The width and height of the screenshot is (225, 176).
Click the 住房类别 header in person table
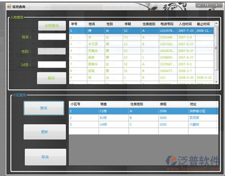pyautogui.click(x=149, y=24)
